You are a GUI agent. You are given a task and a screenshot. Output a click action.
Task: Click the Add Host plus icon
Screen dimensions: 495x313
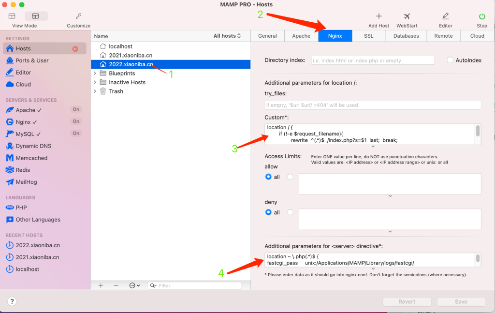click(379, 16)
